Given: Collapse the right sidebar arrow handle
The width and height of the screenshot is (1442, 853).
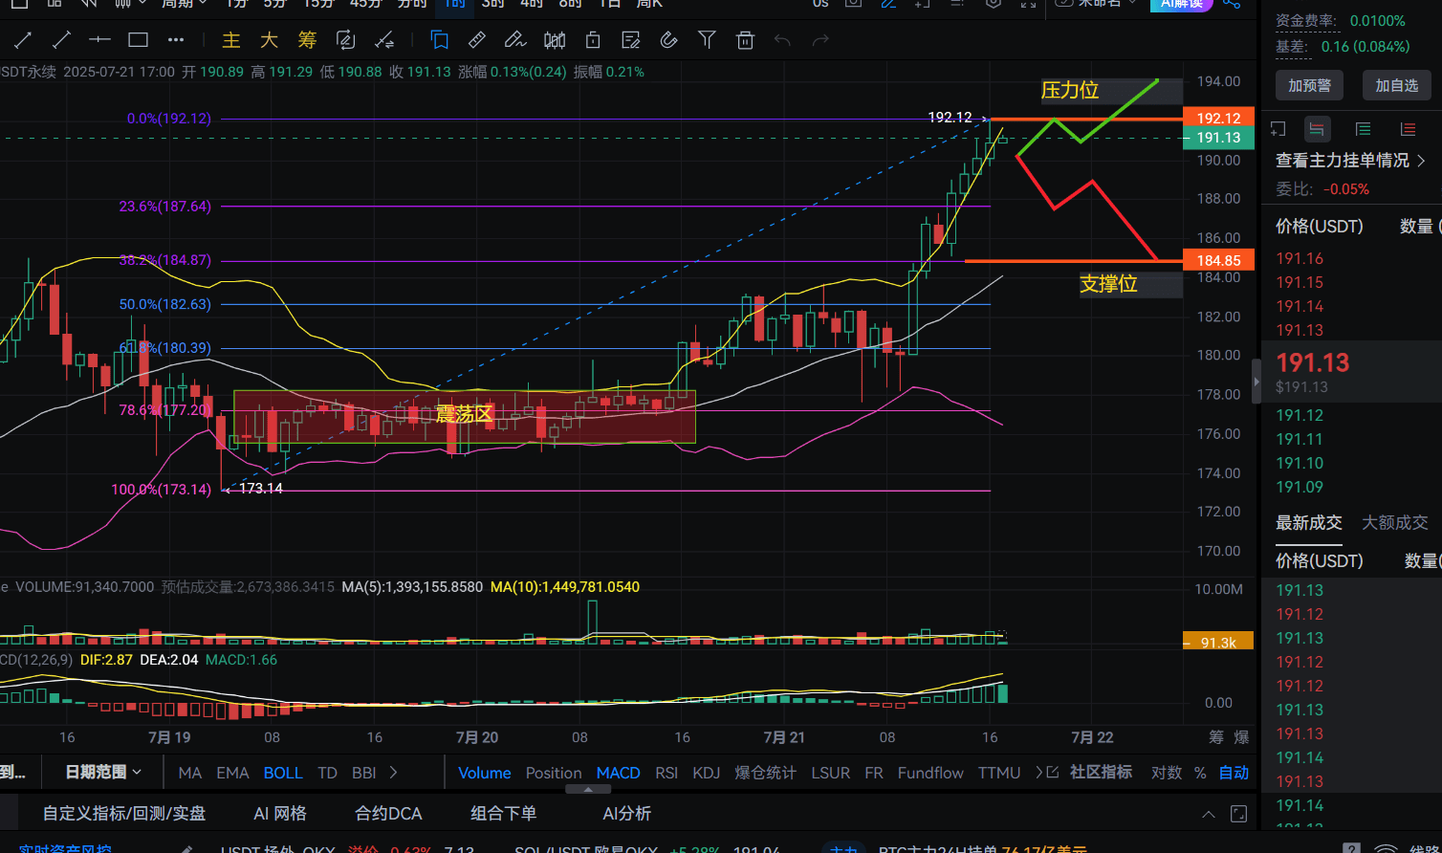Looking at the screenshot, I should click(x=1256, y=383).
